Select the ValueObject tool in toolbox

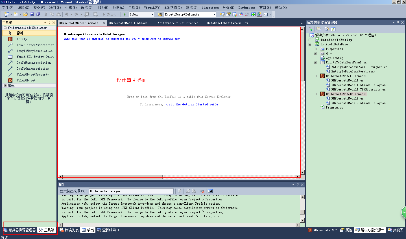point(29,80)
